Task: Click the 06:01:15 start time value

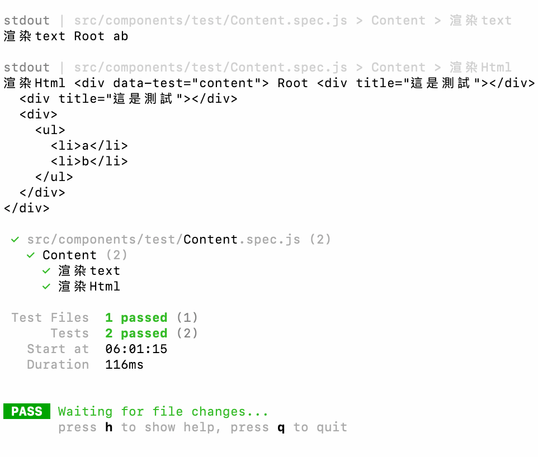Action: tap(136, 349)
